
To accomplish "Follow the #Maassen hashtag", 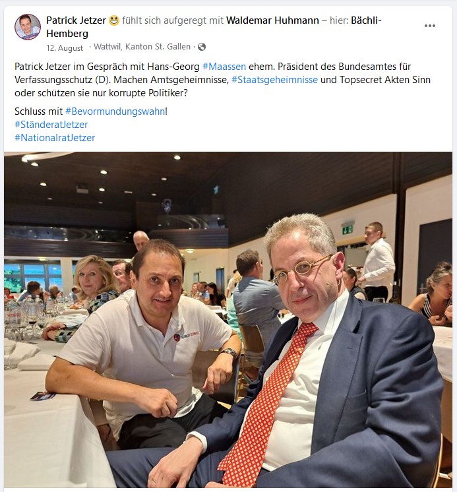I will pos(224,67).
